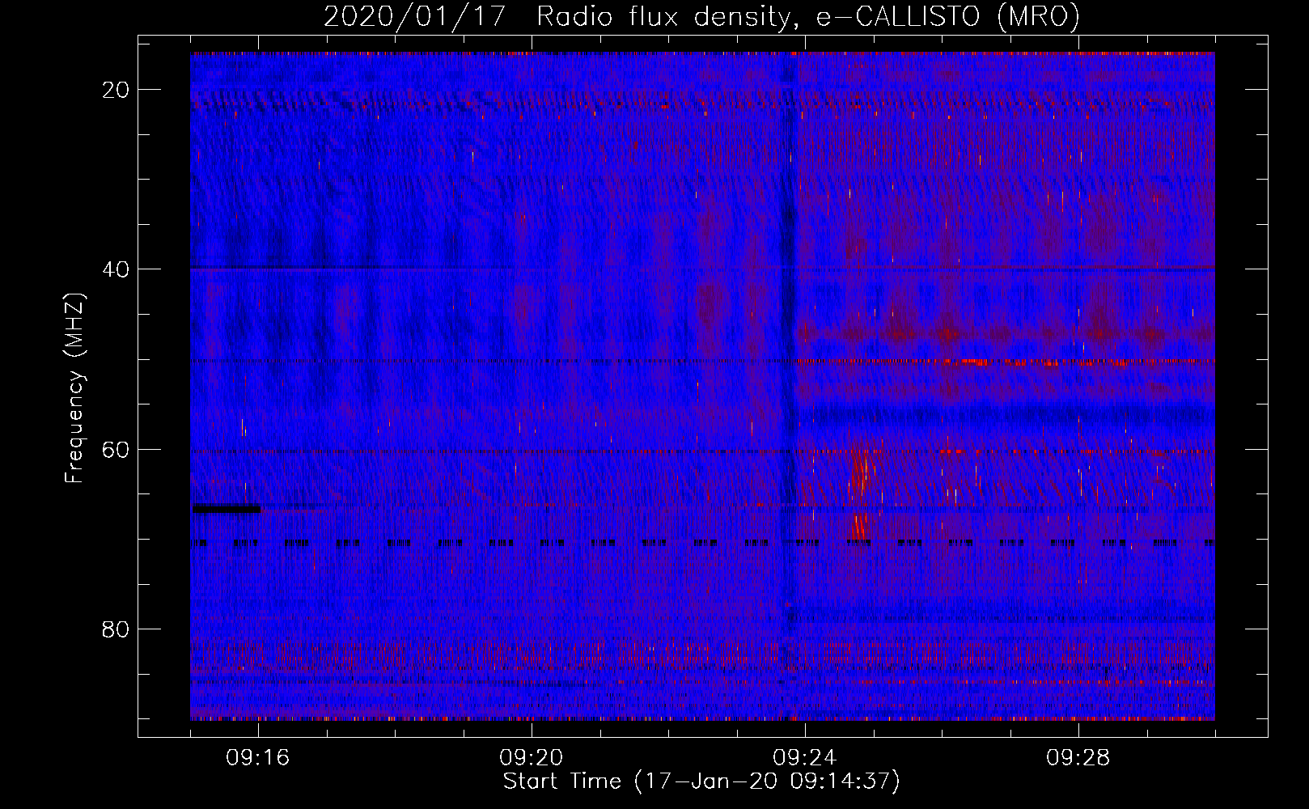This screenshot has width=1309, height=809.
Task: Click the 09:16 time tick label
Action: (x=258, y=758)
